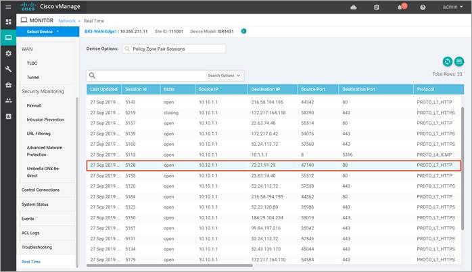The height and width of the screenshot is (272, 472).
Task: Sort by Protocol column header
Action: pyautogui.click(x=439, y=89)
